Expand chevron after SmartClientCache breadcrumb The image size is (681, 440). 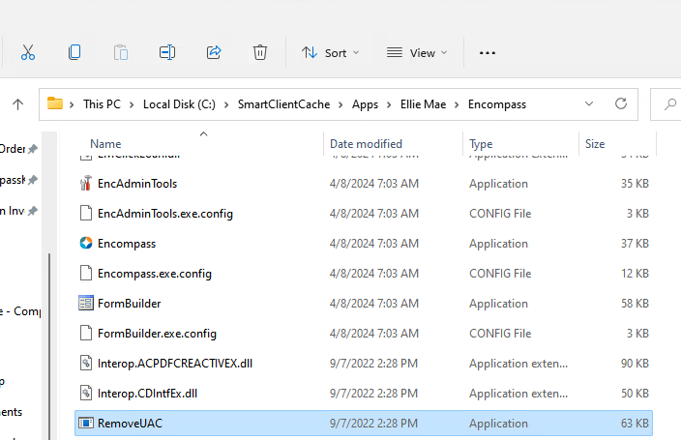click(340, 105)
